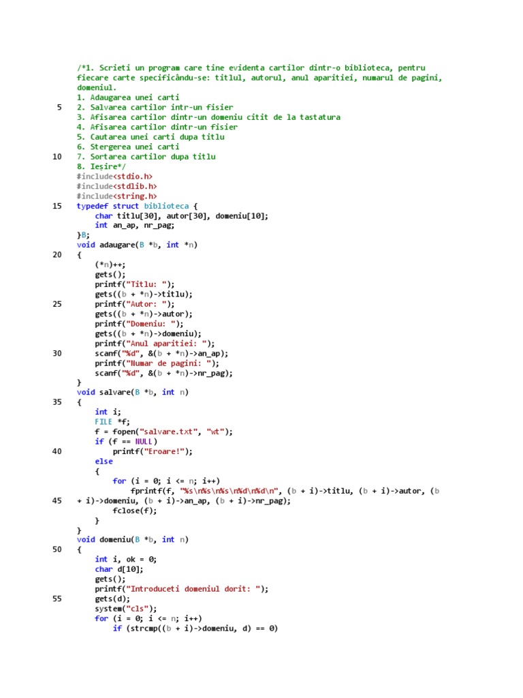
Task: Click the printf("Introduceti domeniul dorit: ") line
Action: coord(181,589)
